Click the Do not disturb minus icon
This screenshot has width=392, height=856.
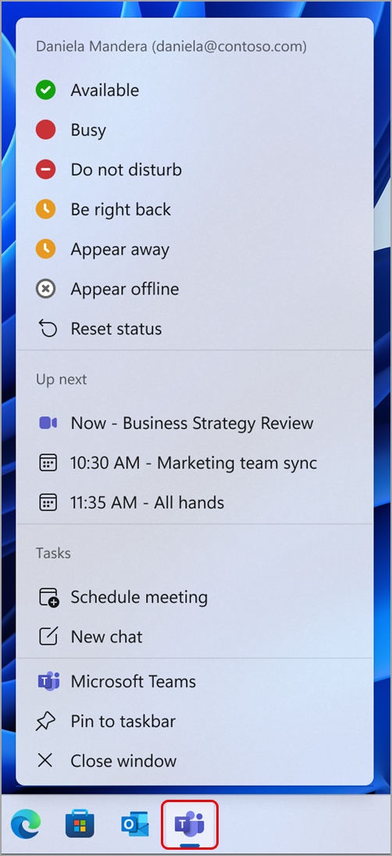coord(46,169)
